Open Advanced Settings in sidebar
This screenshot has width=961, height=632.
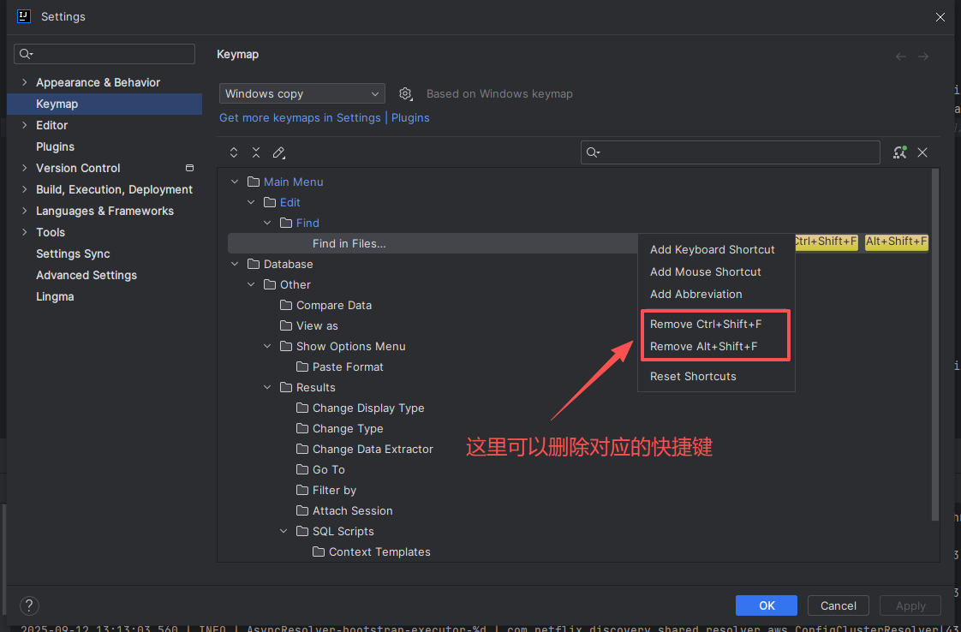pos(87,275)
